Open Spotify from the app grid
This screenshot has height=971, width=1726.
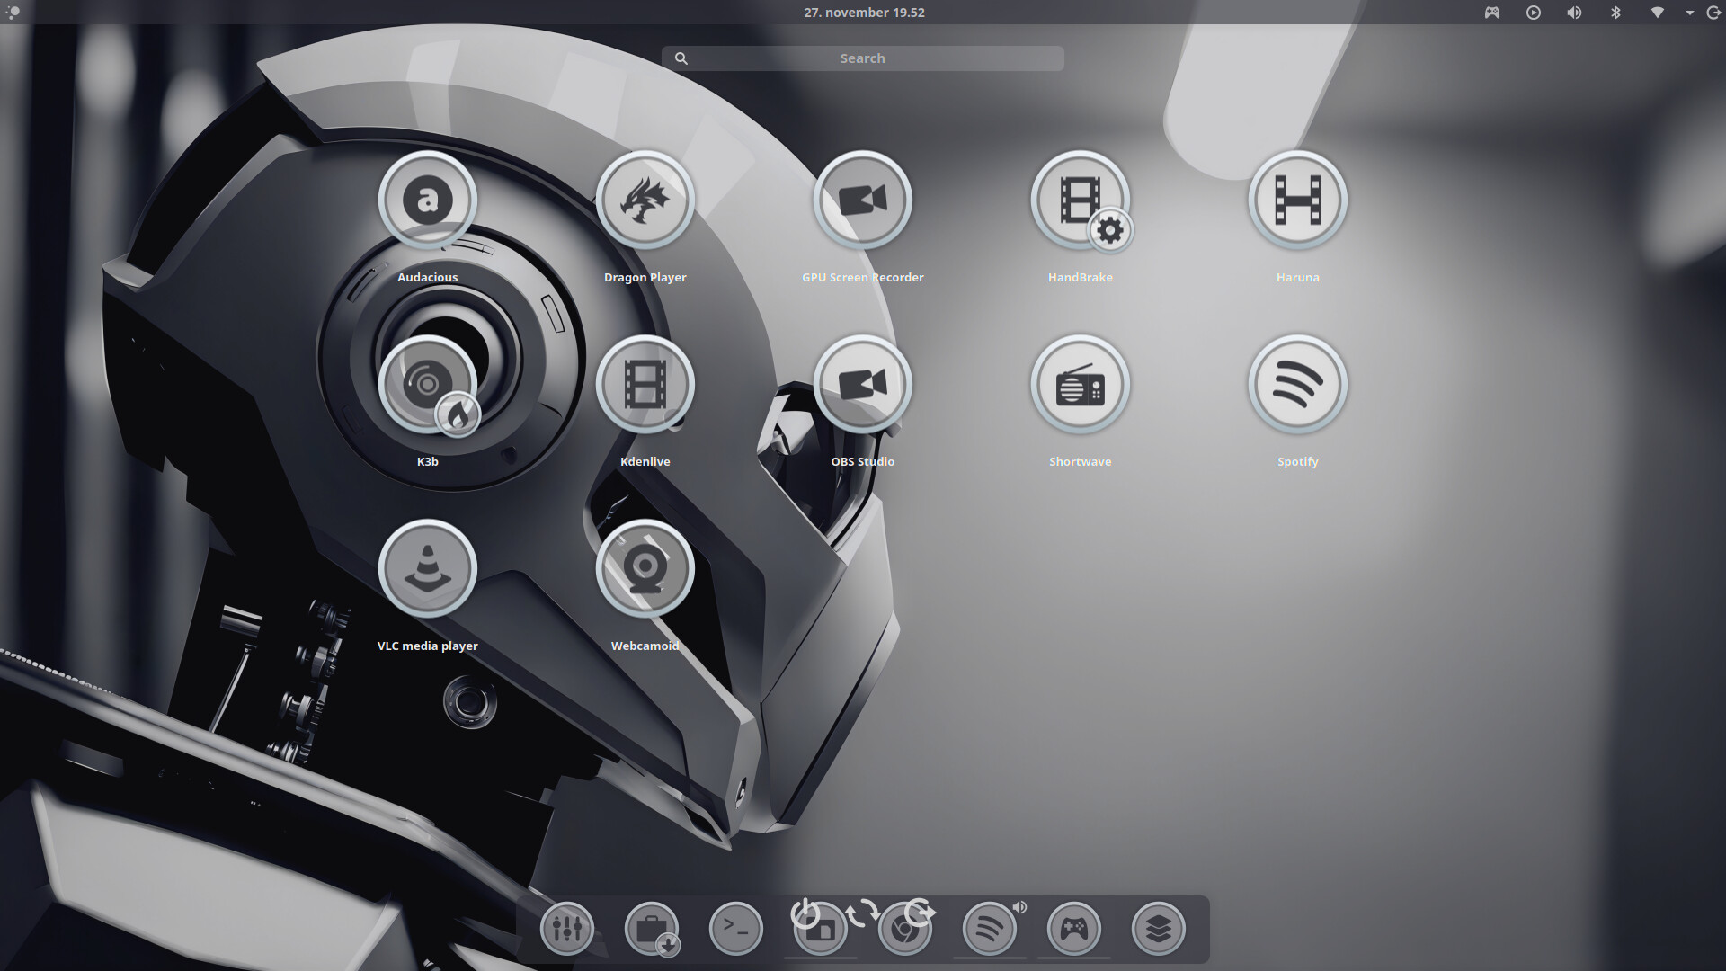coord(1297,385)
